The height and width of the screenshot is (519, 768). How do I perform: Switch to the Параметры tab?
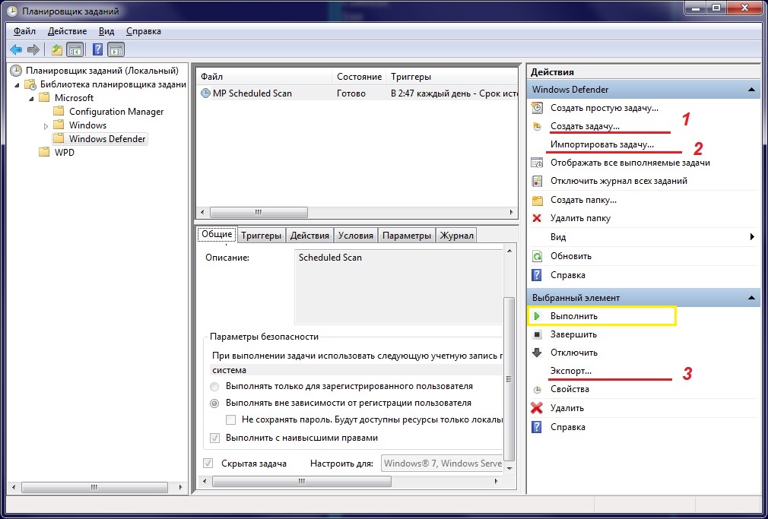coord(407,236)
